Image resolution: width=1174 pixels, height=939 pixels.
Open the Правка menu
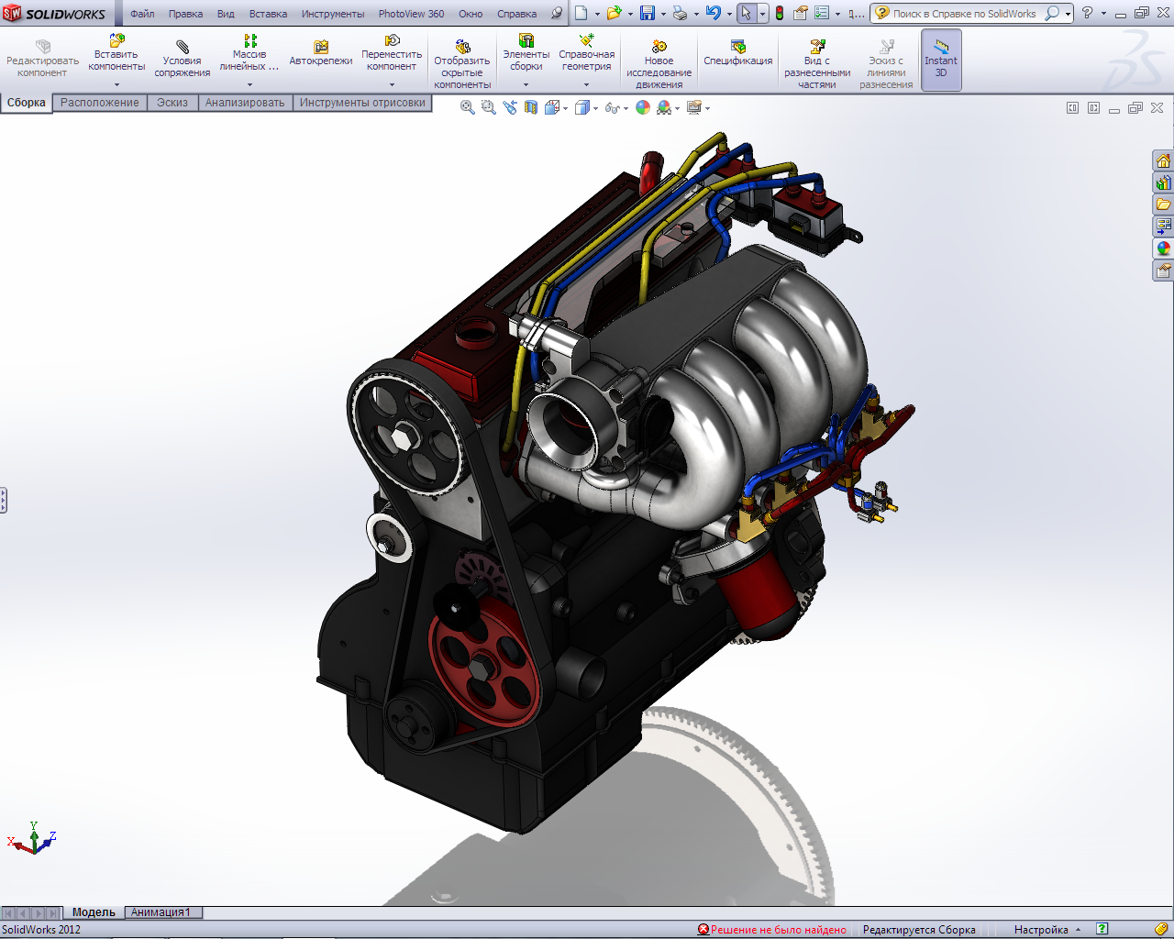pyautogui.click(x=185, y=14)
